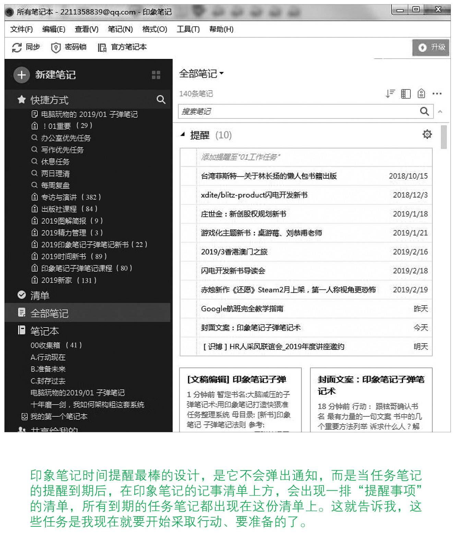The height and width of the screenshot is (536, 457).
Task: Toggle the sidebar grid view icon
Action: pos(156,75)
